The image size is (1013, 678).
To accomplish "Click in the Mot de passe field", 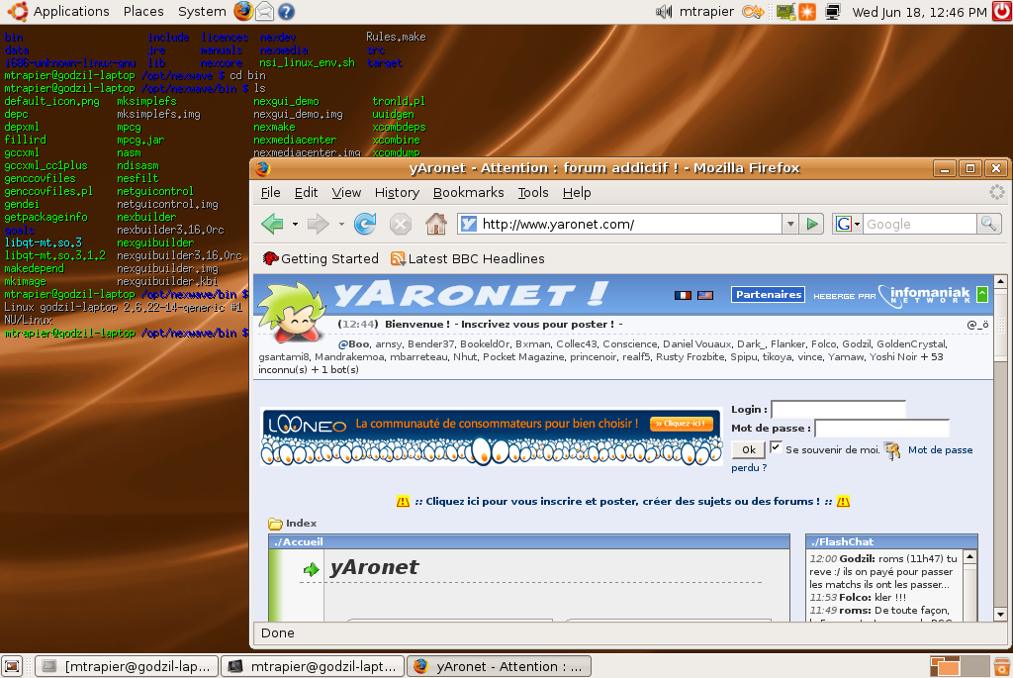I will click(881, 429).
